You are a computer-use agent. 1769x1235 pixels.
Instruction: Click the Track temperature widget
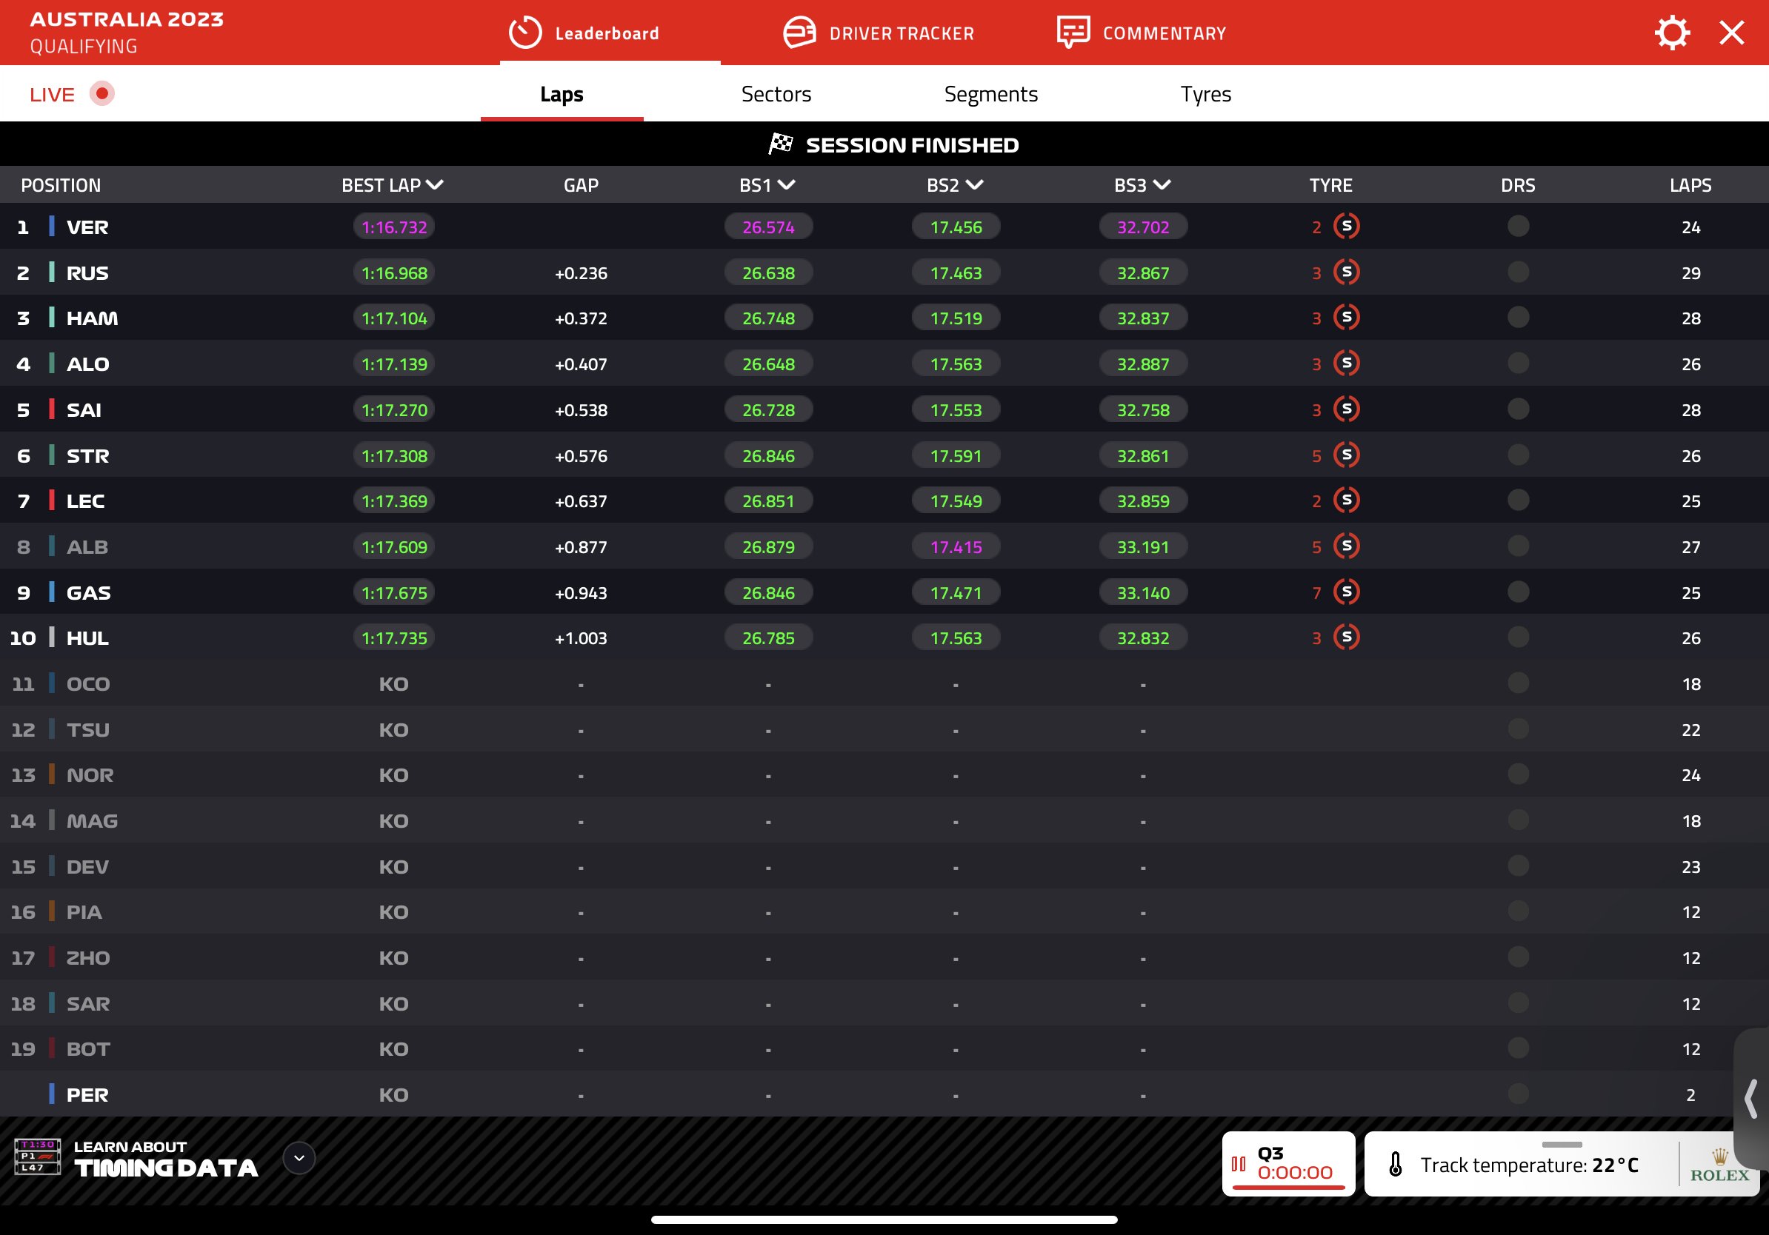coord(1561,1164)
